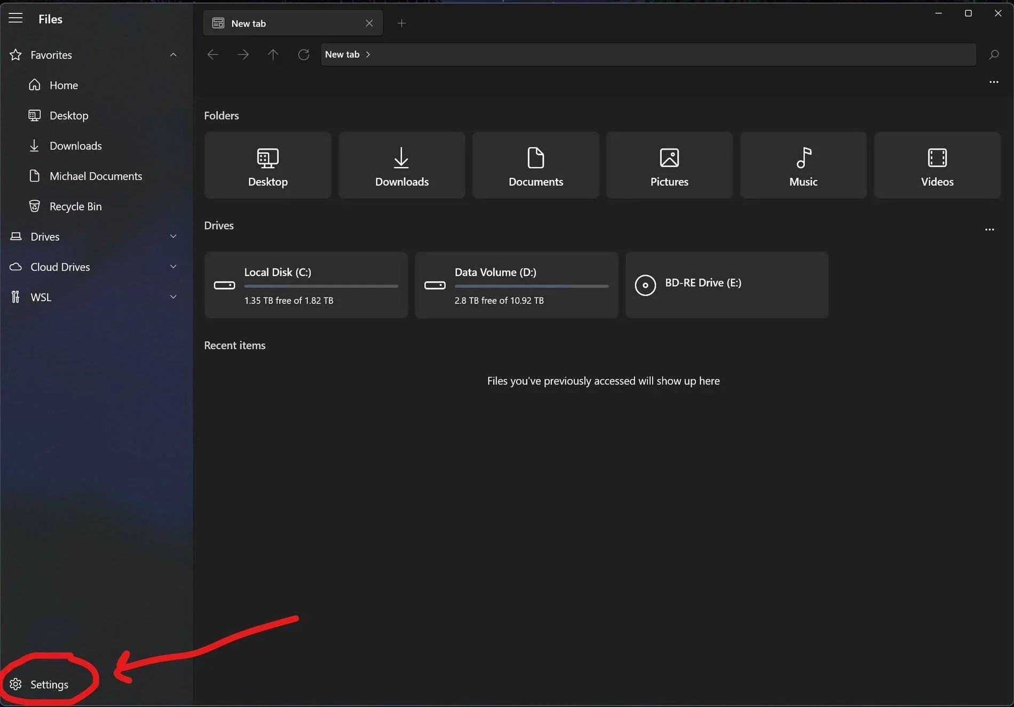Go up one directory level arrow
Viewport: 1014px width, 707px height.
tap(273, 54)
